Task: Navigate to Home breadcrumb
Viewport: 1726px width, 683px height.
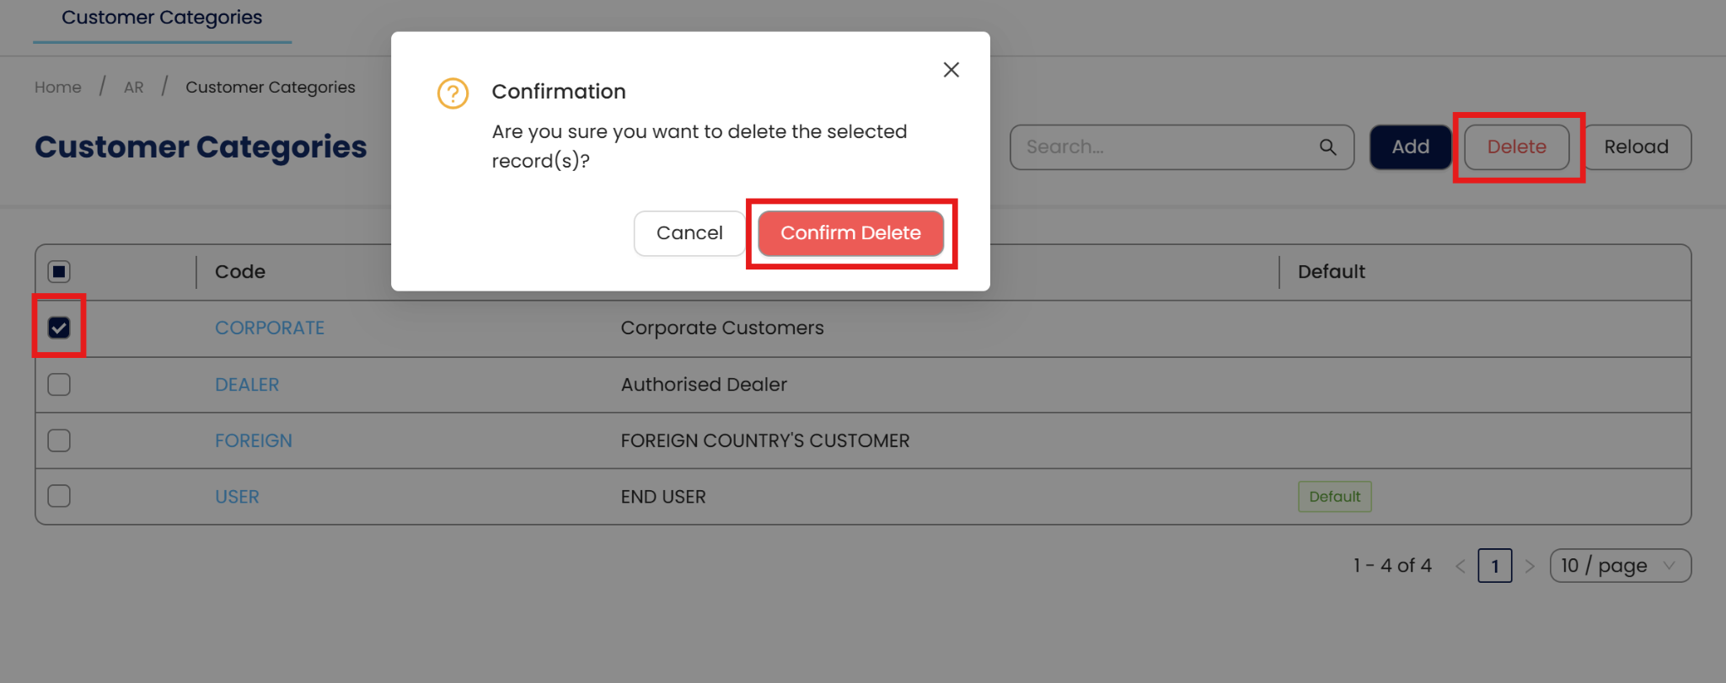Action: 58,88
